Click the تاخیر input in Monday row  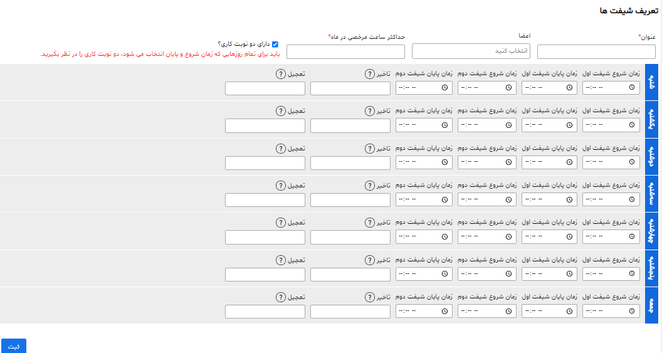click(x=350, y=163)
